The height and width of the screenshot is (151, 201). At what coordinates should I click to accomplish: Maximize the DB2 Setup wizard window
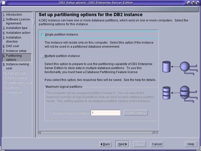click(193, 3)
